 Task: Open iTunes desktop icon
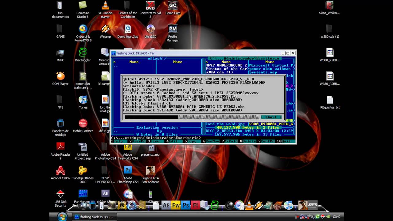(83, 102)
